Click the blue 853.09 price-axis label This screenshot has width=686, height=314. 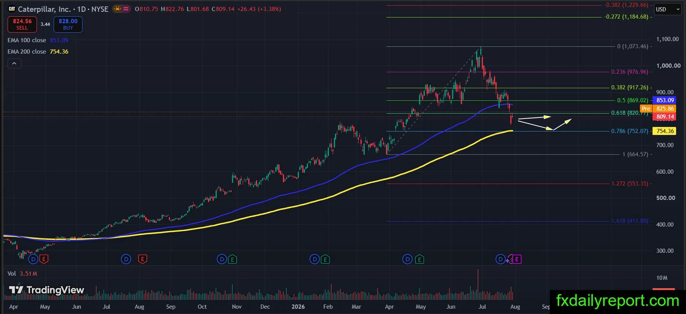click(665, 100)
